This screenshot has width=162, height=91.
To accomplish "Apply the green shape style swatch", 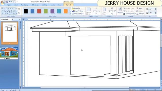I will pos(46,11).
